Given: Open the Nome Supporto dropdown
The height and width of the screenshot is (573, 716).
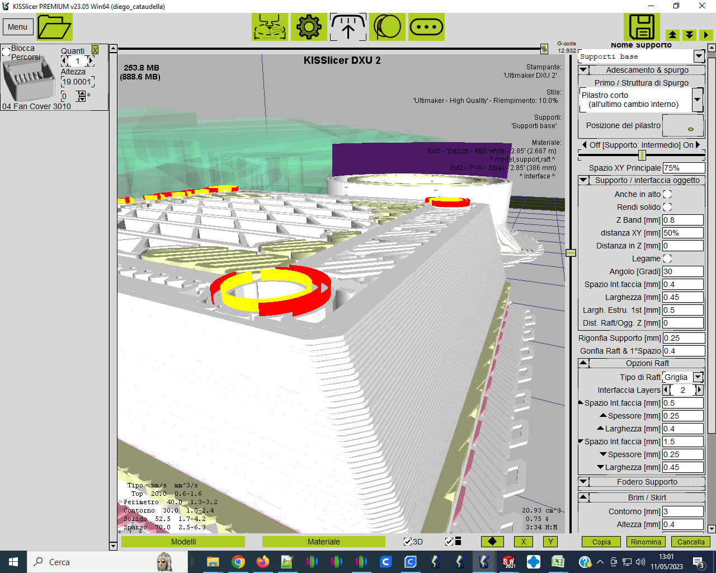Looking at the screenshot, I should [x=699, y=57].
